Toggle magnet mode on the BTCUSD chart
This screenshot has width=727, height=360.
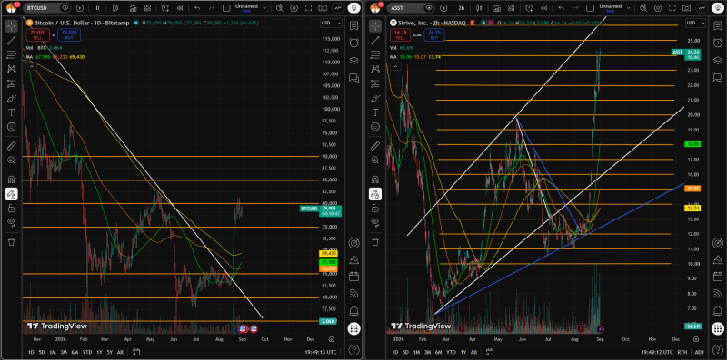(12, 179)
